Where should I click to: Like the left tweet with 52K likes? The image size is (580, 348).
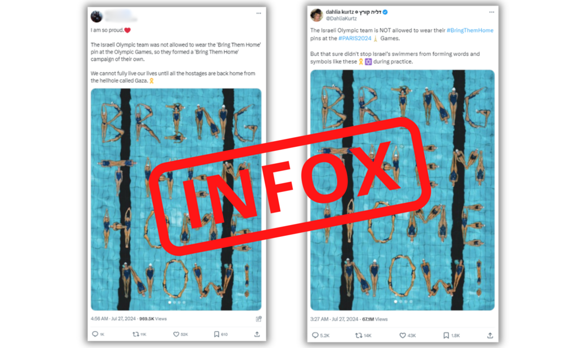tap(176, 334)
